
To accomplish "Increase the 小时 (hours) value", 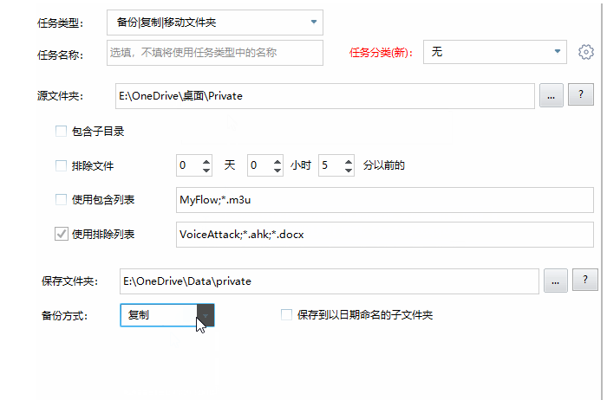I will coord(277,162).
